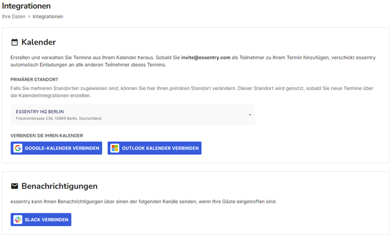Click the envelope icon beside Benachrichtigungen
The height and width of the screenshot is (236, 391).
[14, 186]
